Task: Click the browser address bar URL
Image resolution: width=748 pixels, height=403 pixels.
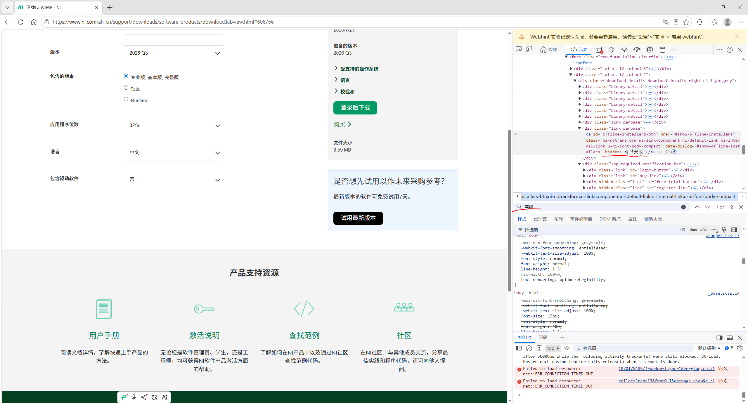Action: (x=163, y=22)
